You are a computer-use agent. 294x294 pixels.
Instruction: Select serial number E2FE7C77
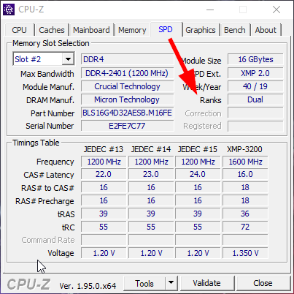(127, 126)
